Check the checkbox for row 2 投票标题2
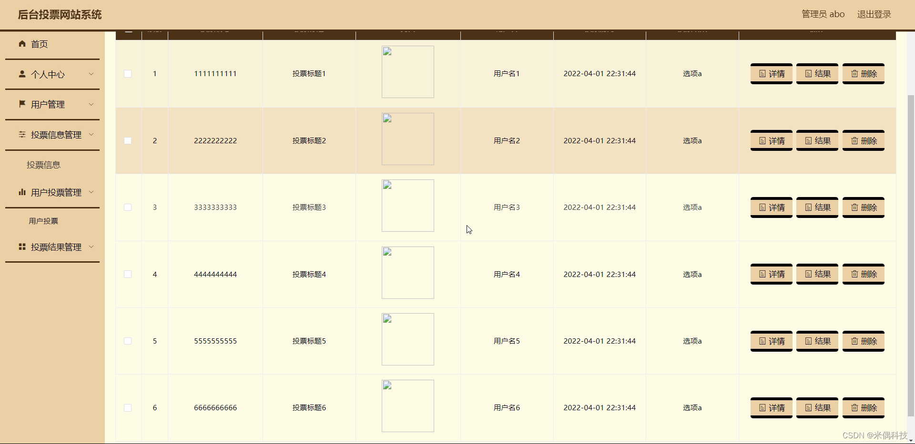The height and width of the screenshot is (444, 915). coord(128,140)
